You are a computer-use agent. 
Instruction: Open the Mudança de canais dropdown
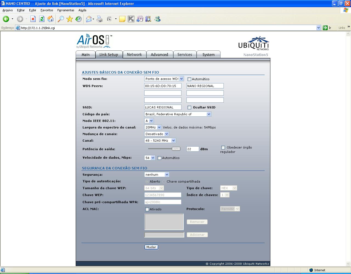point(157,134)
